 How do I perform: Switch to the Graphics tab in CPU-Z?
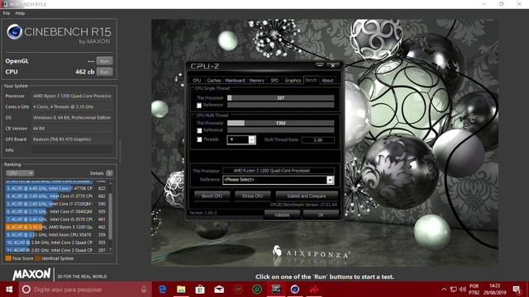(x=293, y=81)
